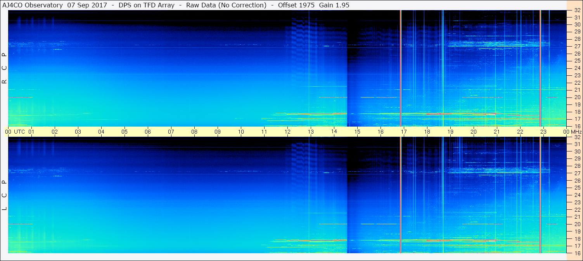
Task: Click the 27 MHz label on the LCP frequency scale
Action: coord(577,173)
